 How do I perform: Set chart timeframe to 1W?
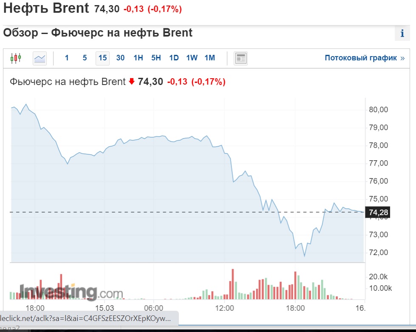tap(192, 58)
